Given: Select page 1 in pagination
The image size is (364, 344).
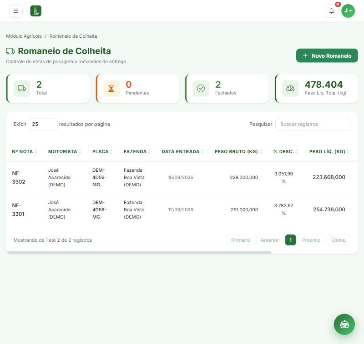Looking at the screenshot, I should point(290,240).
